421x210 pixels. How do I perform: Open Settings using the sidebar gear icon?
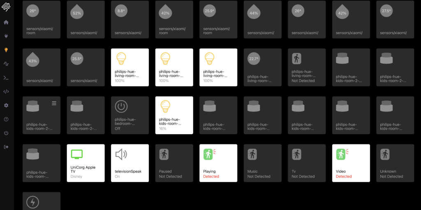pyautogui.click(x=6, y=105)
